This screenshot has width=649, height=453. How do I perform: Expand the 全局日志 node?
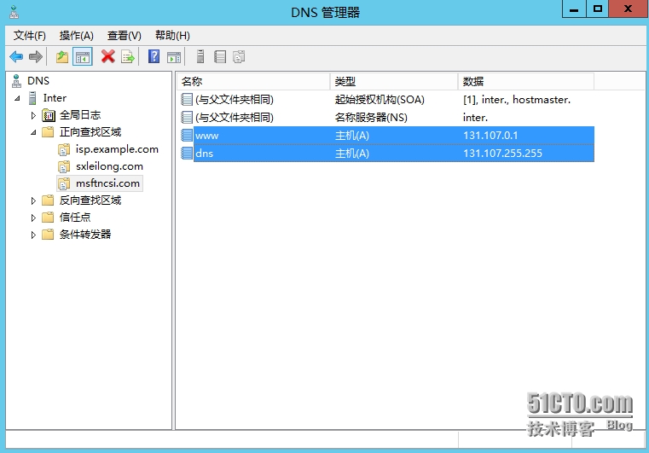coord(33,115)
